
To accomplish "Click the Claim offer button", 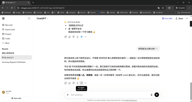I will 16,98.
